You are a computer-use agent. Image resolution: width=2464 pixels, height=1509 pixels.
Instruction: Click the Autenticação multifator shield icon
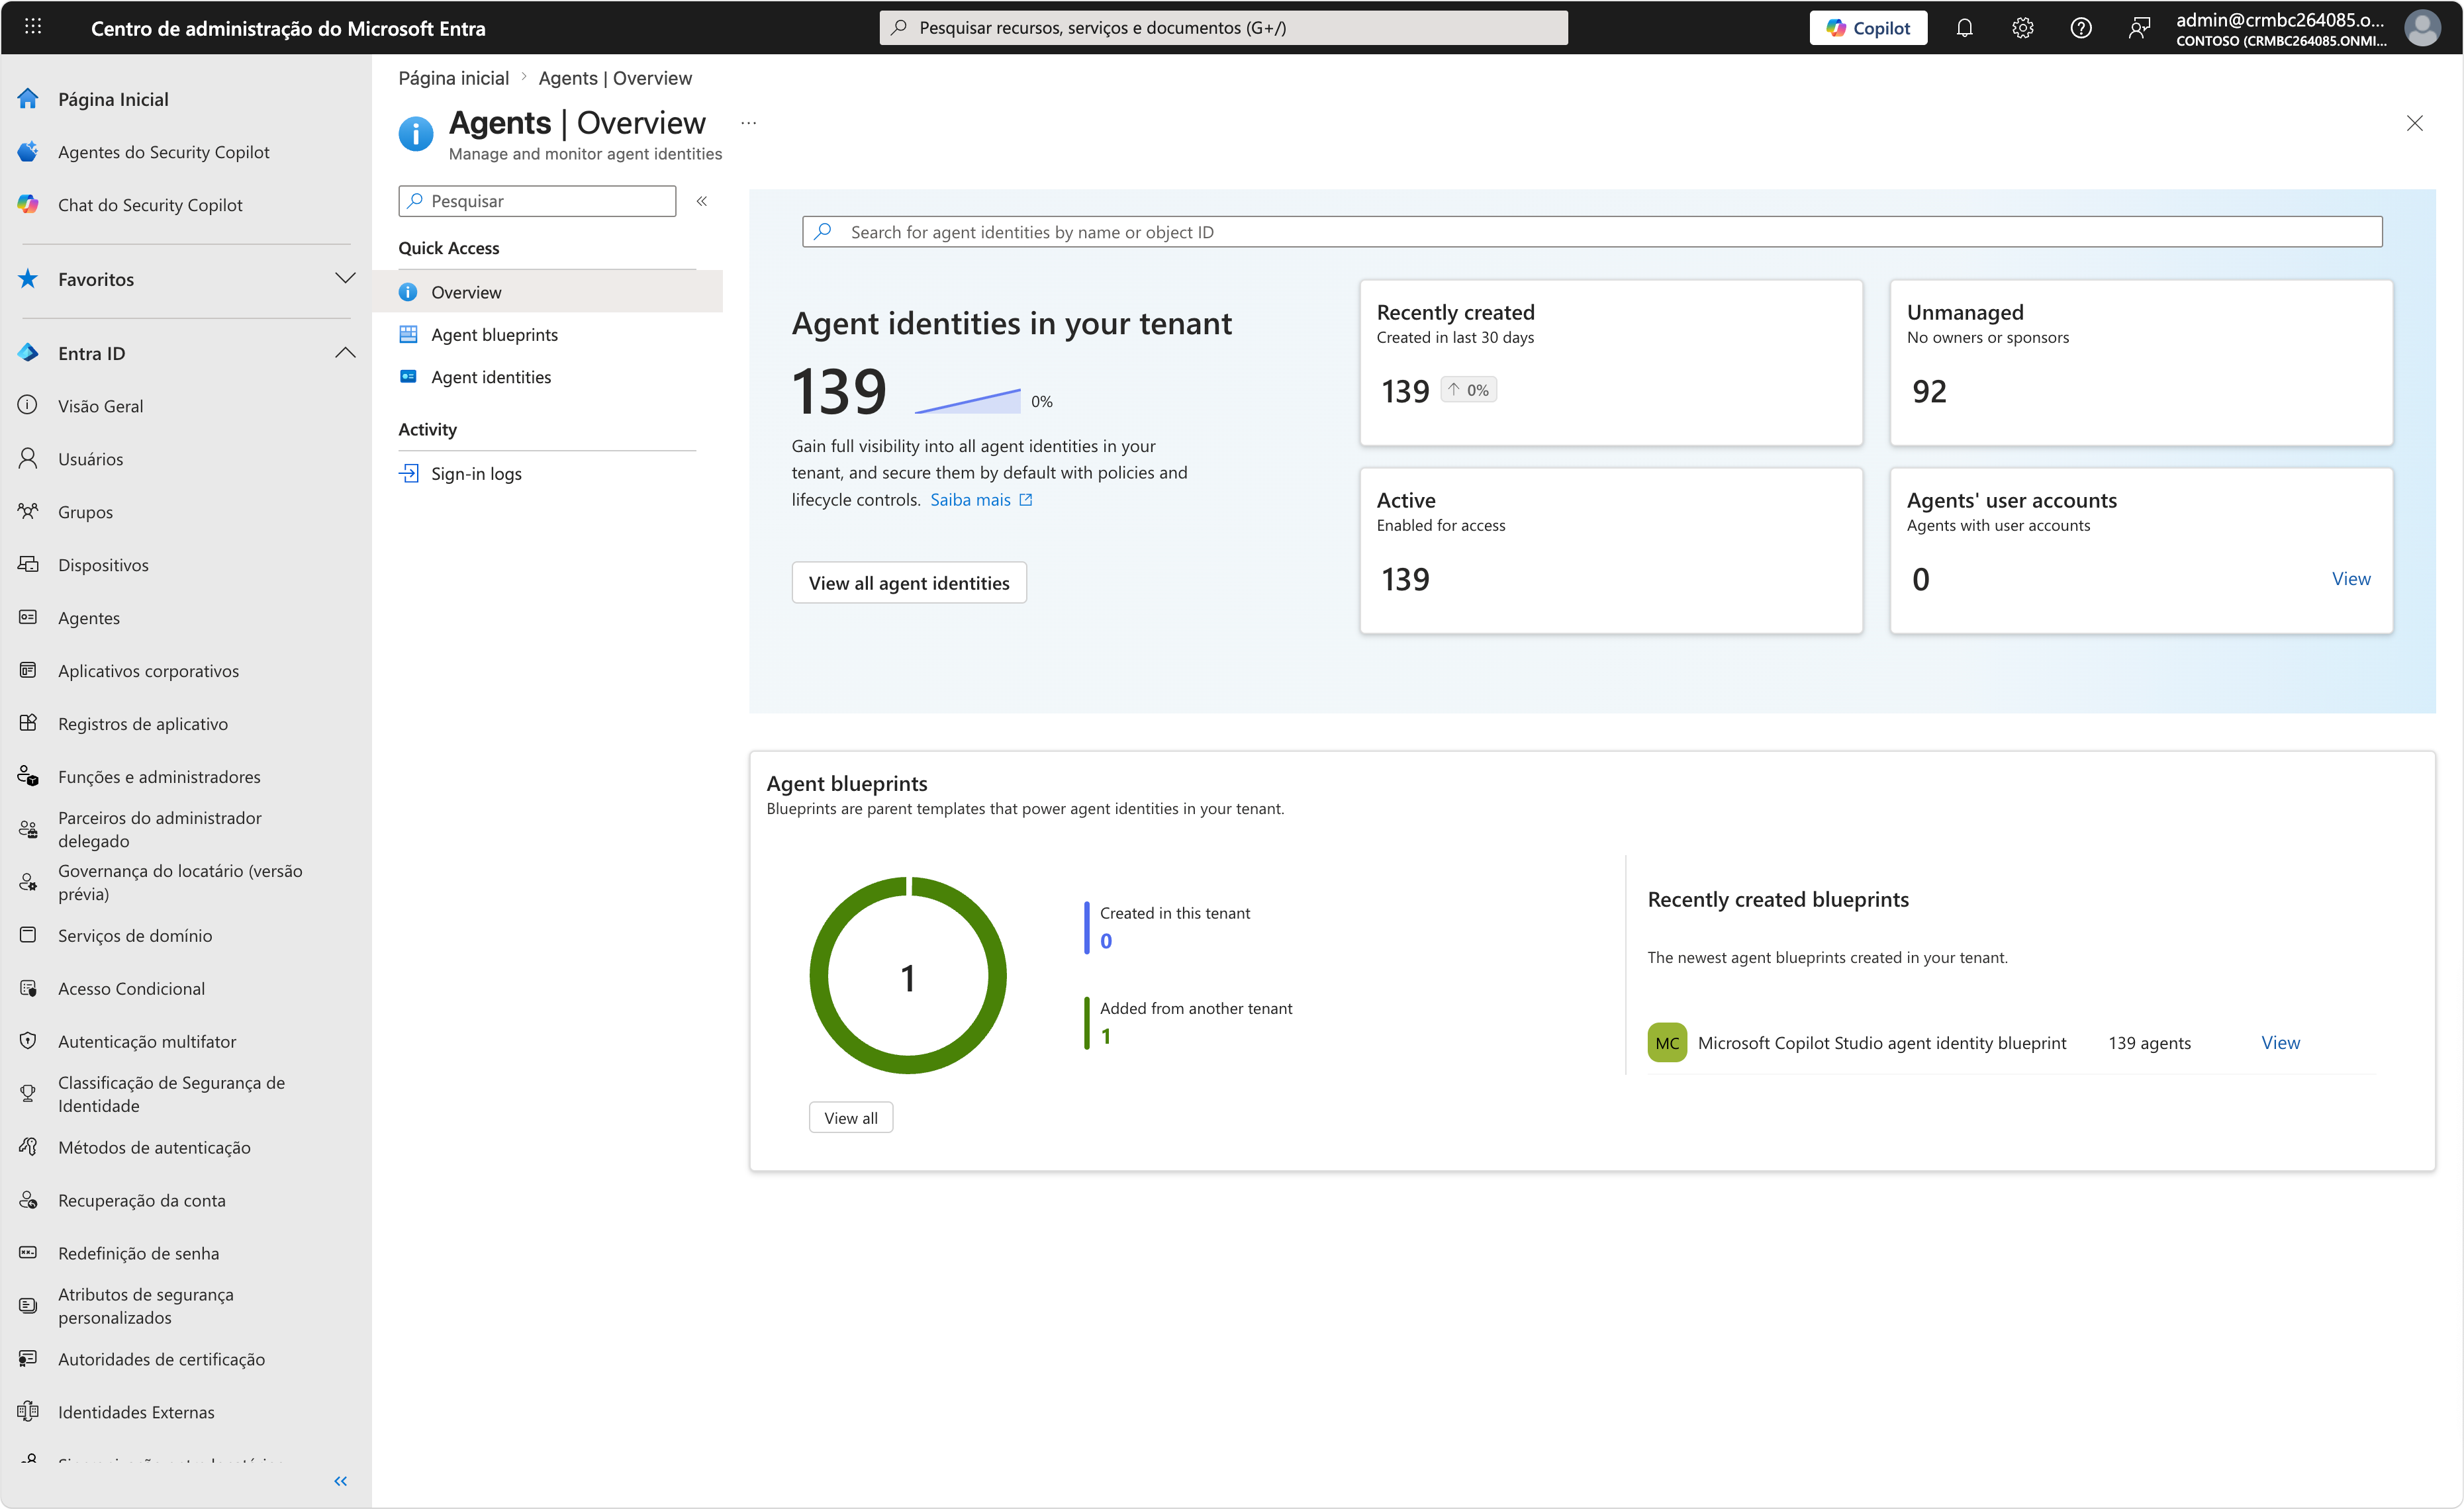pyautogui.click(x=28, y=1041)
